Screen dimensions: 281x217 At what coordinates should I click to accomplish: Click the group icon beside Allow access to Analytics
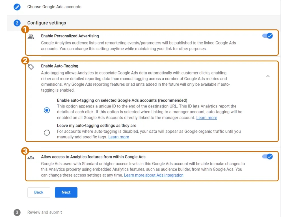coord(31,158)
